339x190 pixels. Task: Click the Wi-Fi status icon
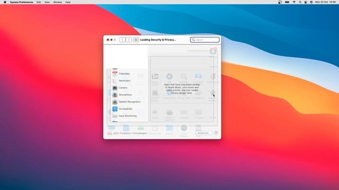coord(294,2)
